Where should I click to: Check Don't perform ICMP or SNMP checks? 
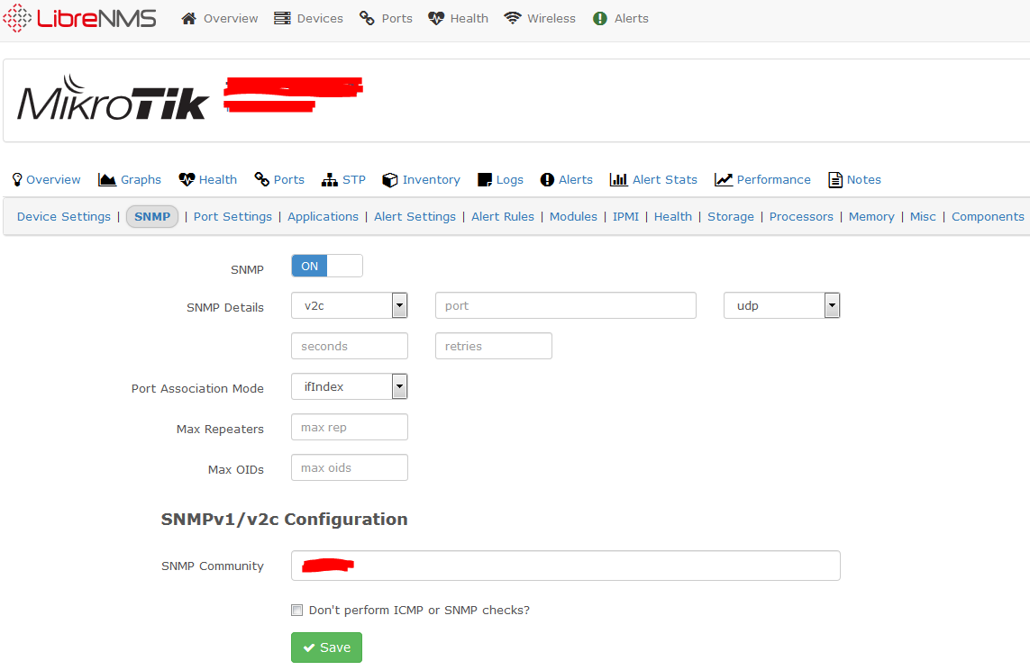point(296,611)
